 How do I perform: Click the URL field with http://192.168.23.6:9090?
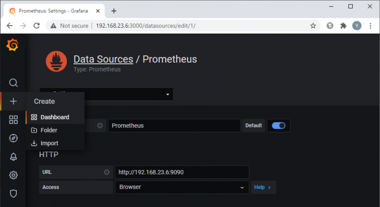coord(182,172)
